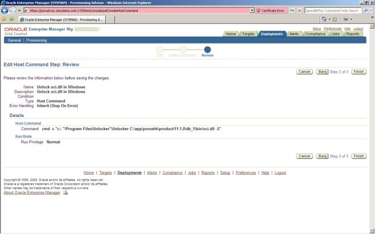The image size is (375, 234).
Task: Click the footer Preferences link
Action: (246, 172)
